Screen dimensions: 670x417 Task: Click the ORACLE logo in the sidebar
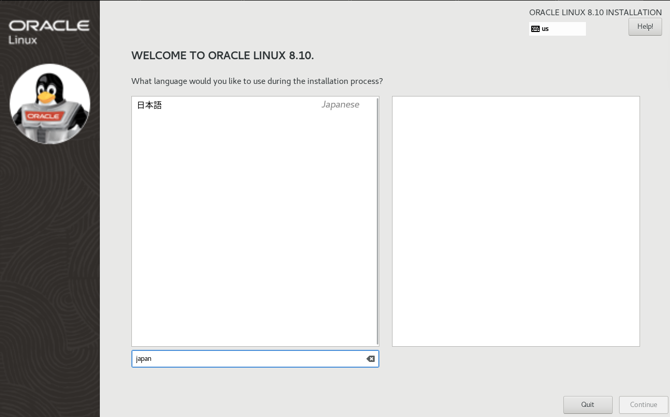point(49,25)
